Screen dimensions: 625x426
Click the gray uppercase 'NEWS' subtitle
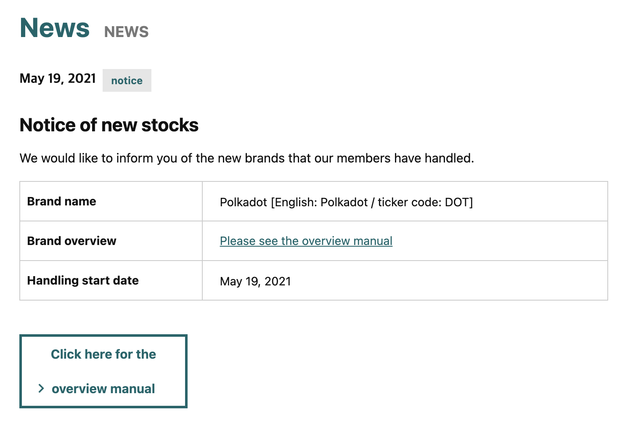(x=126, y=32)
